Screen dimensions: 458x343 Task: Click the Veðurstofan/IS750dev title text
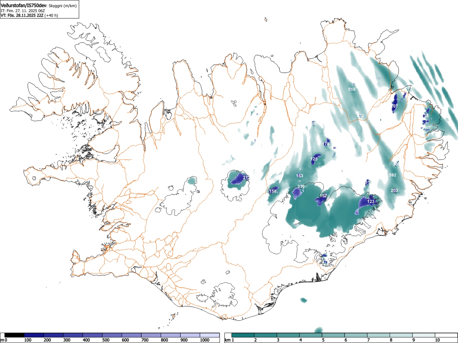point(24,6)
